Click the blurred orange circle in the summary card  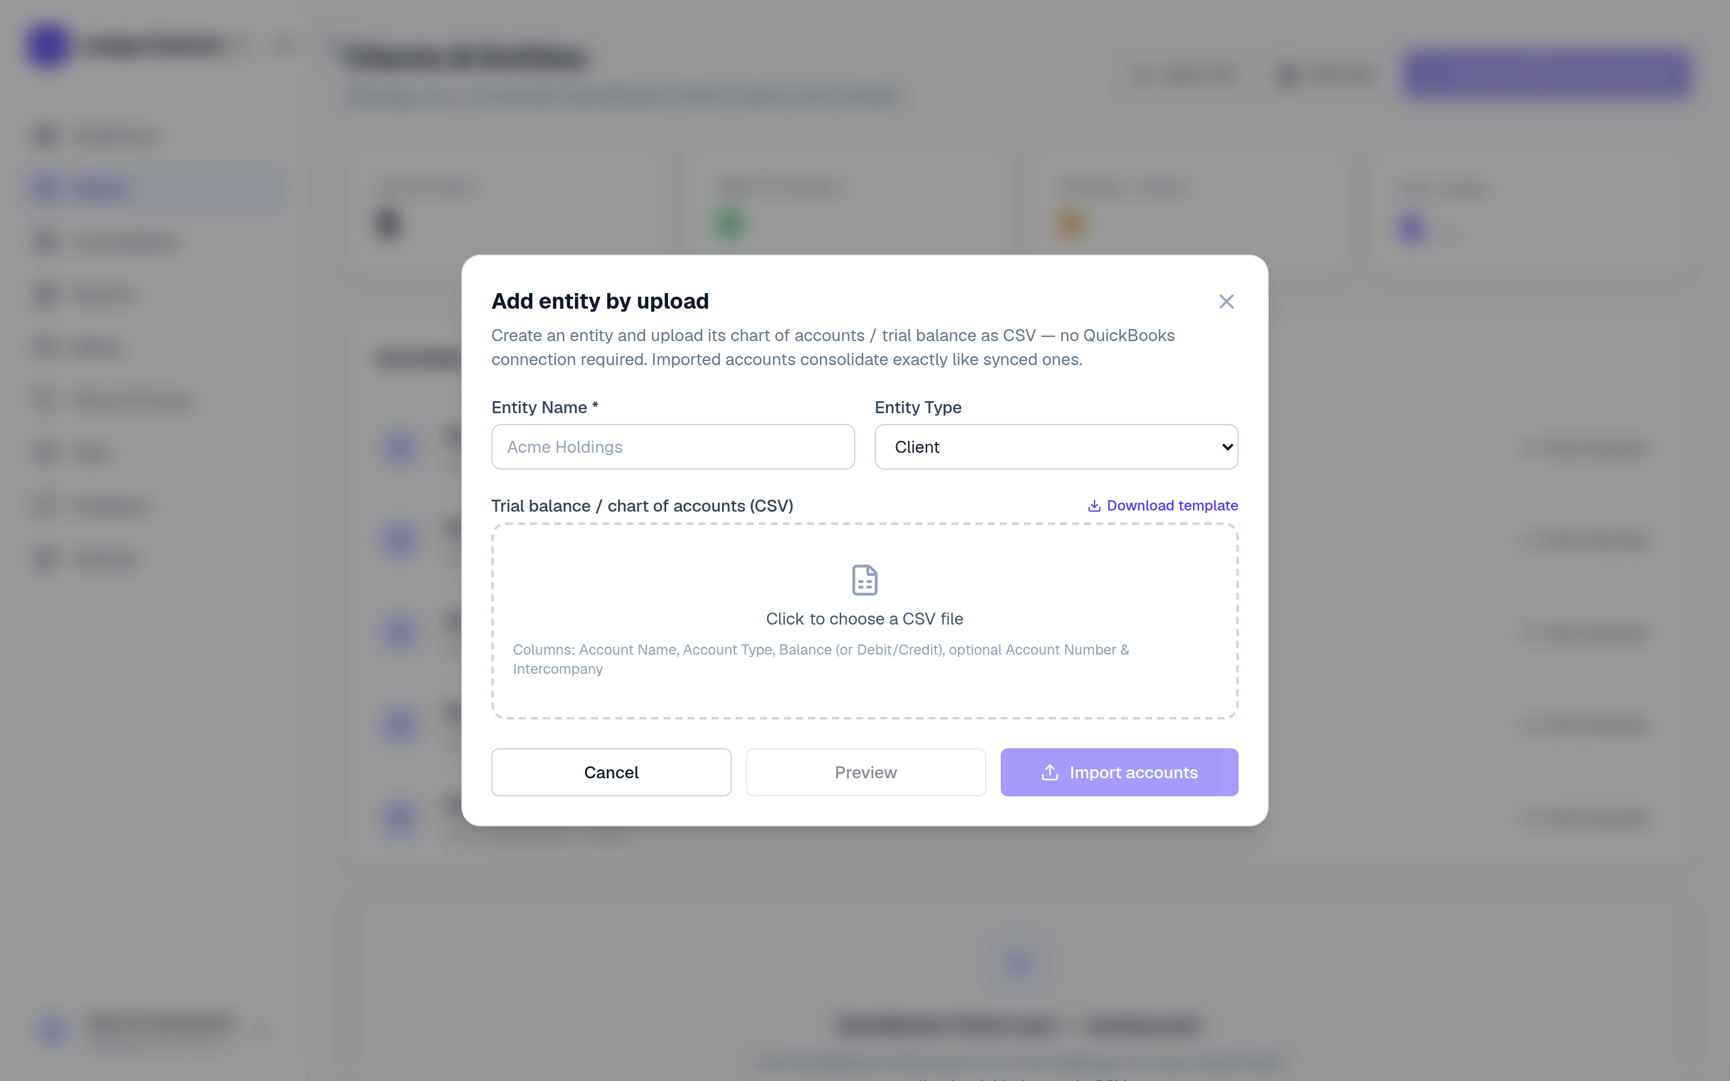click(x=1070, y=224)
